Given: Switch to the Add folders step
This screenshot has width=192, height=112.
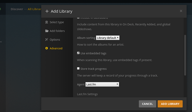Looking at the screenshot, I should point(57,31).
